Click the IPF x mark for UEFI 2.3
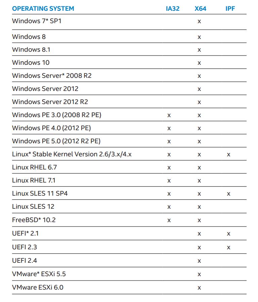 click(228, 247)
